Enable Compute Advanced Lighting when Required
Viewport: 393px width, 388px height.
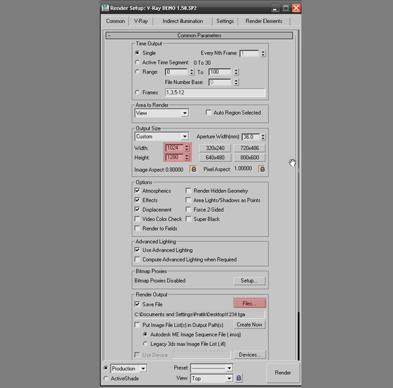point(137,259)
